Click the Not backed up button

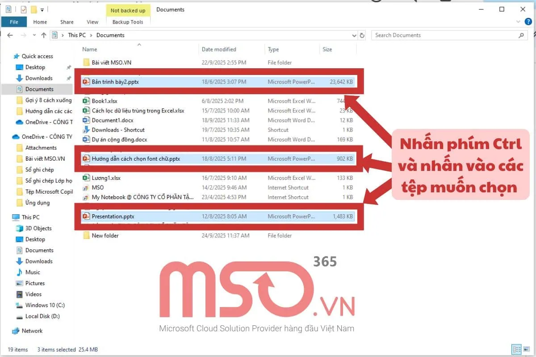pos(128,10)
